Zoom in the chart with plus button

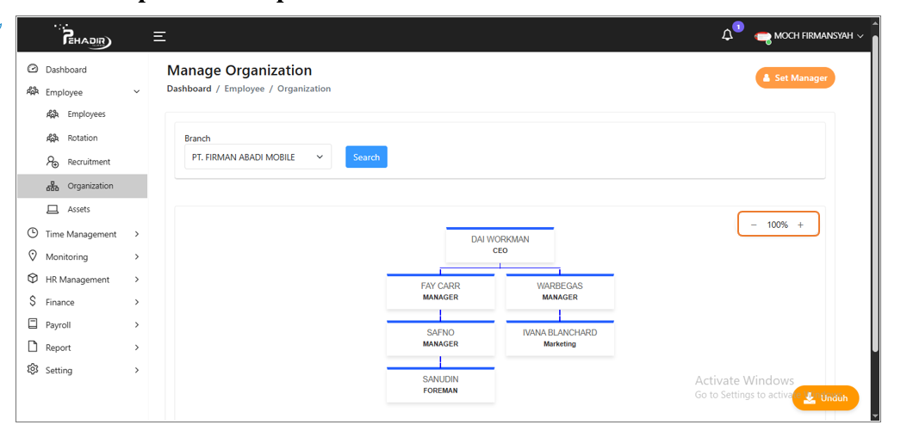click(x=800, y=225)
